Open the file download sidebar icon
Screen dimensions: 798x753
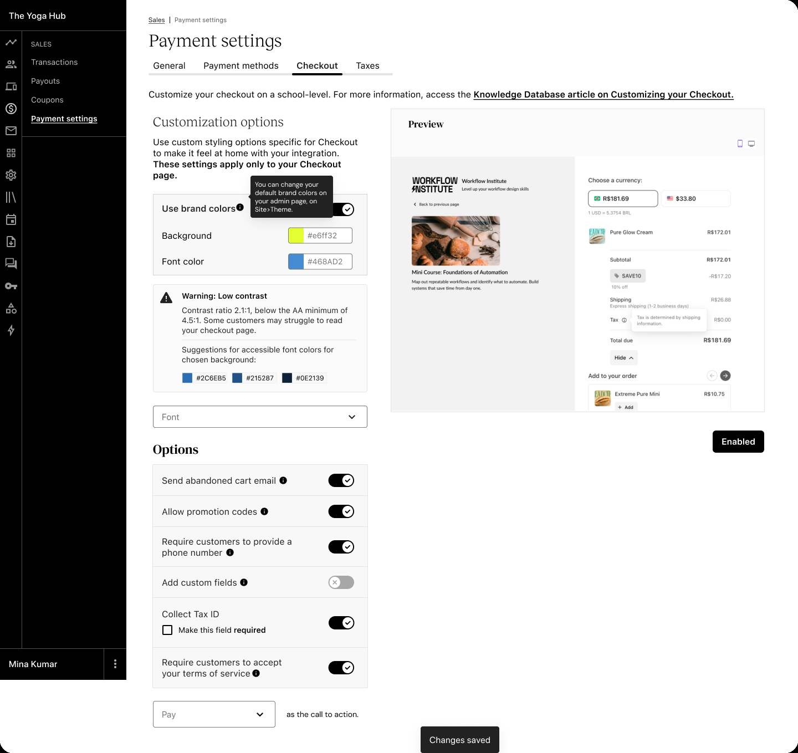tap(11, 242)
